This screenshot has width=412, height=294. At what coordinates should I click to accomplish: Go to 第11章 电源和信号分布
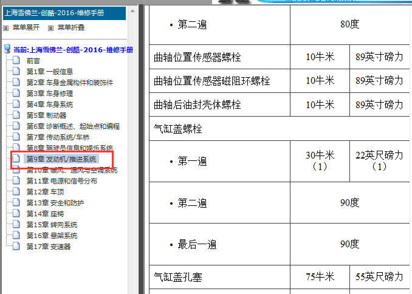(62, 181)
